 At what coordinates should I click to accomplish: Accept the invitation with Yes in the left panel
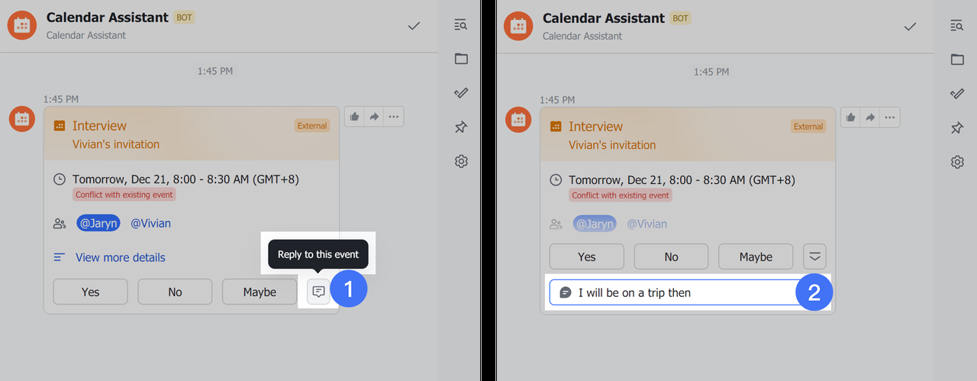coord(90,292)
